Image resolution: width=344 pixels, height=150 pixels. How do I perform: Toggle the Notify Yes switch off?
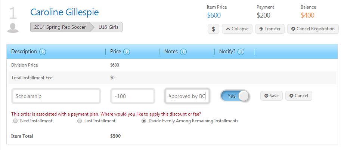[235, 96]
